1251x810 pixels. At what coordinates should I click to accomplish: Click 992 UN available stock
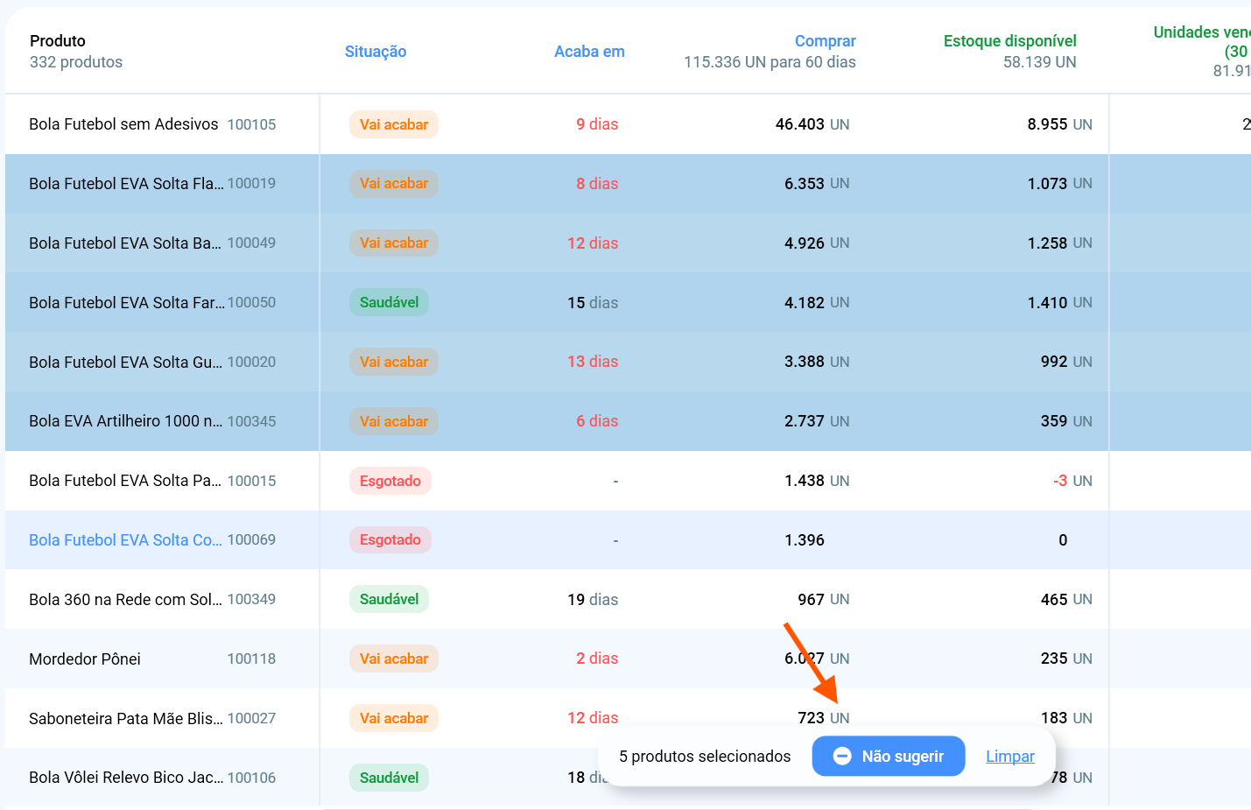pos(1066,362)
